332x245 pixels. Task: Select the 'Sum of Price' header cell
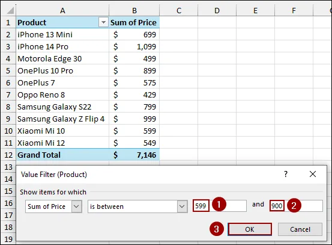point(134,22)
